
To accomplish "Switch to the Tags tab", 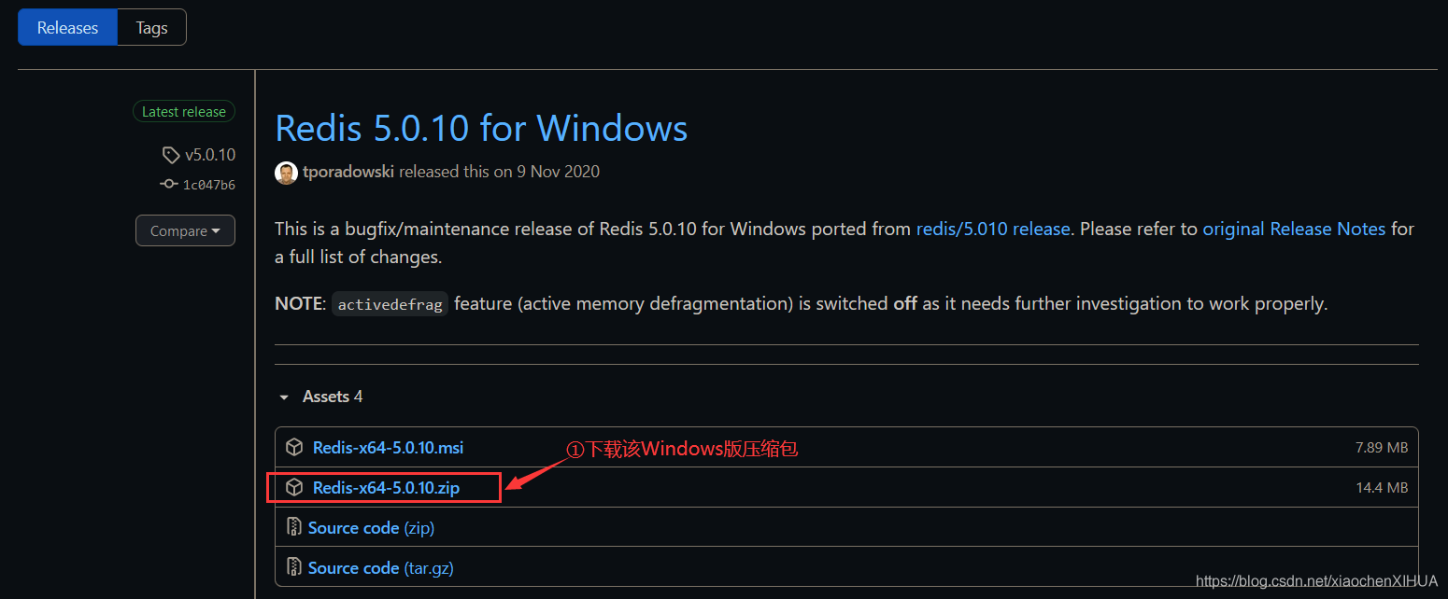I will click(151, 27).
